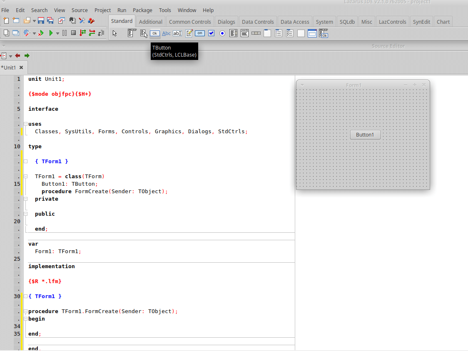The height and width of the screenshot is (351, 468).
Task: Click the Save file toolbar icon
Action: tap(41, 20)
